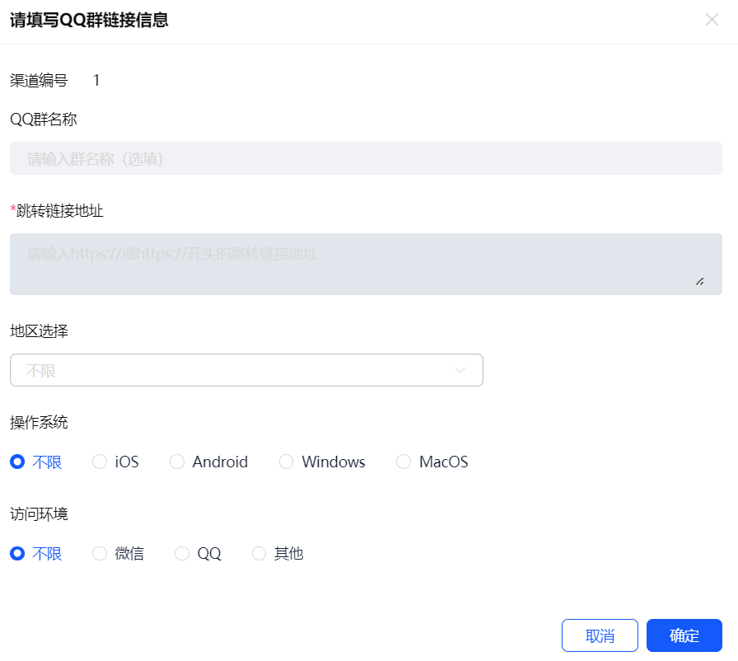The width and height of the screenshot is (738, 661).
Task: Choose the iOS operating system option
Action: point(100,462)
